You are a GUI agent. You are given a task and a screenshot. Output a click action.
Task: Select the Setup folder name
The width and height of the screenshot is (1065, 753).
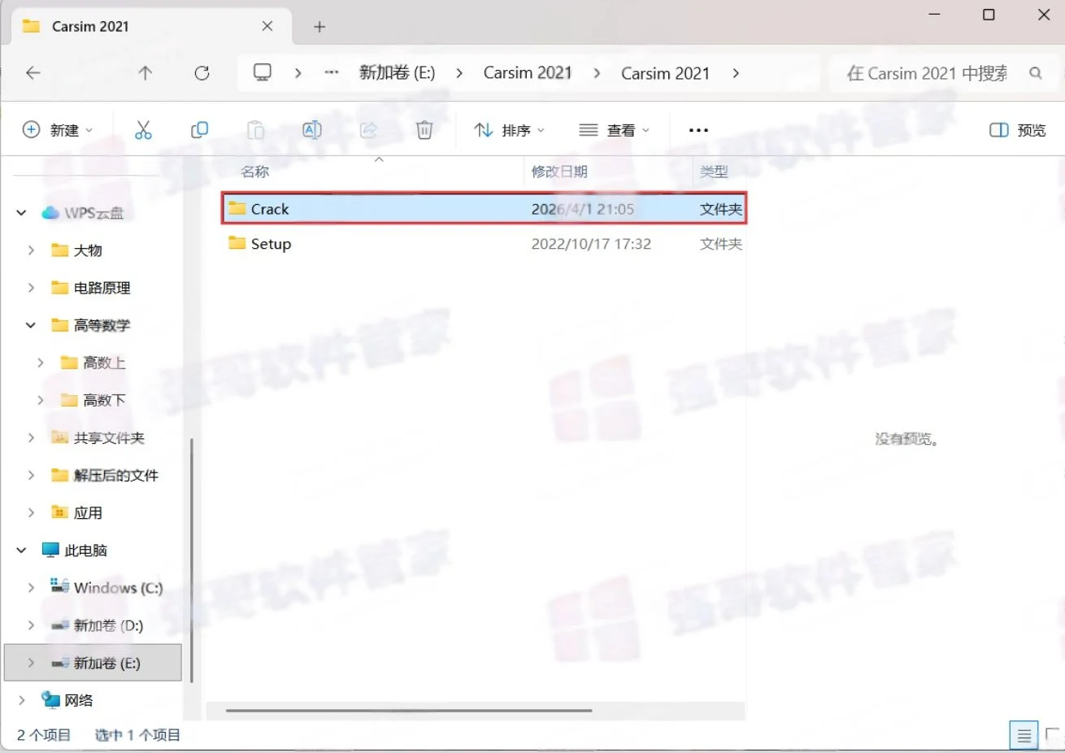click(271, 244)
